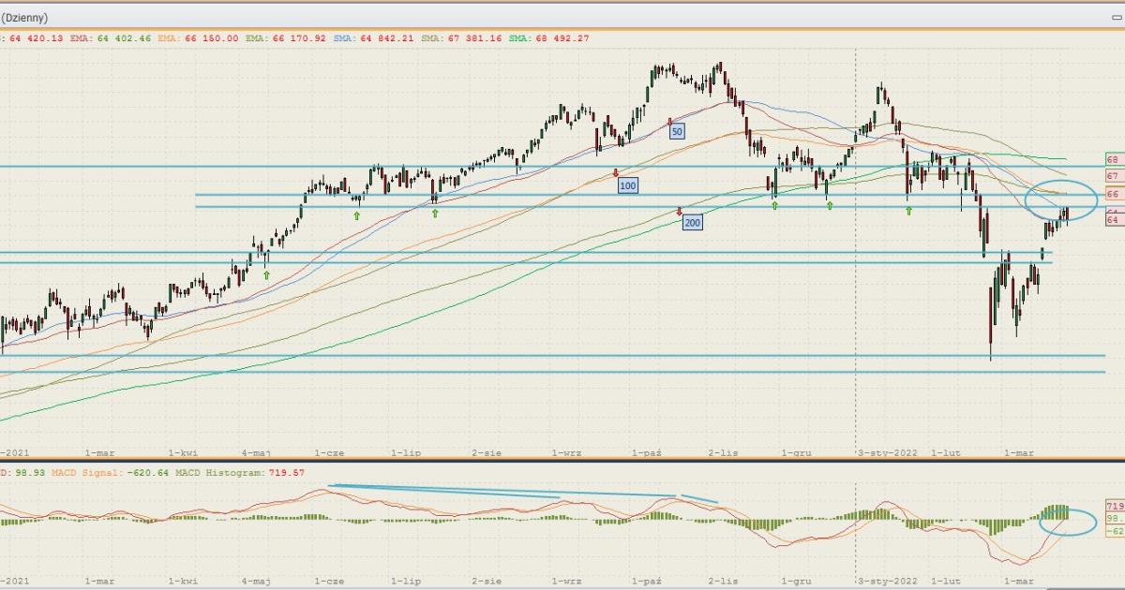Click the divider between price and MACD panels
Image resolution: width=1125 pixels, height=590 pixels.
(x=562, y=460)
